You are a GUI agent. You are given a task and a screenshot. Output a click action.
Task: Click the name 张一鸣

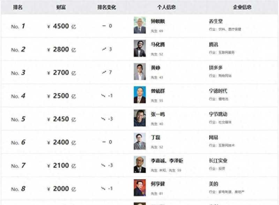pyautogui.click(x=158, y=114)
